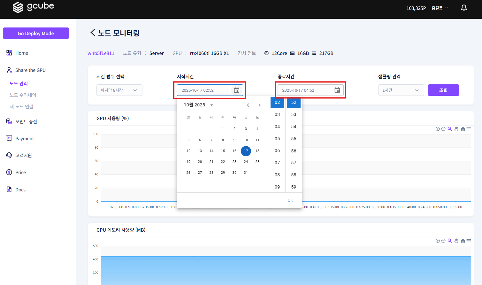This screenshot has width=482, height=285.
Task: Reset GPU 사용량 chart view with home icon
Action: pyautogui.click(x=463, y=129)
